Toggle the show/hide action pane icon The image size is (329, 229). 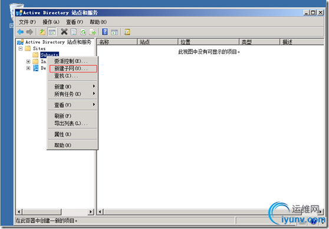pos(114,32)
